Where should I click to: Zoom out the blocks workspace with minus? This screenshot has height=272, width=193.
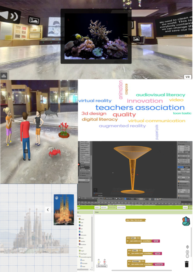(x=187, y=256)
